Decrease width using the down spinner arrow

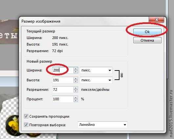[76, 72]
